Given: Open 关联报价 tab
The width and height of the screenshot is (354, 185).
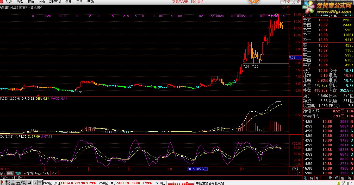Looking at the screenshot, I should tap(17, 177).
